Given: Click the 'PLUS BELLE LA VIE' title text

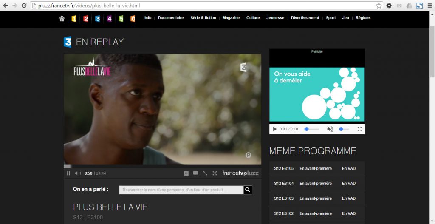Looking at the screenshot, I should tap(110, 207).
